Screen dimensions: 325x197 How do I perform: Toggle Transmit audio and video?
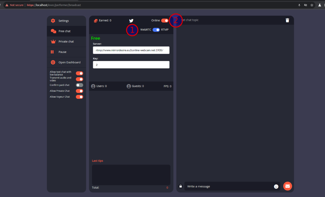tap(79, 79)
